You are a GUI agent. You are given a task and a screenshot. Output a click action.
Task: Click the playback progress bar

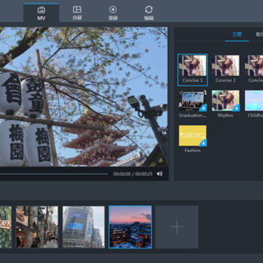[53, 174]
